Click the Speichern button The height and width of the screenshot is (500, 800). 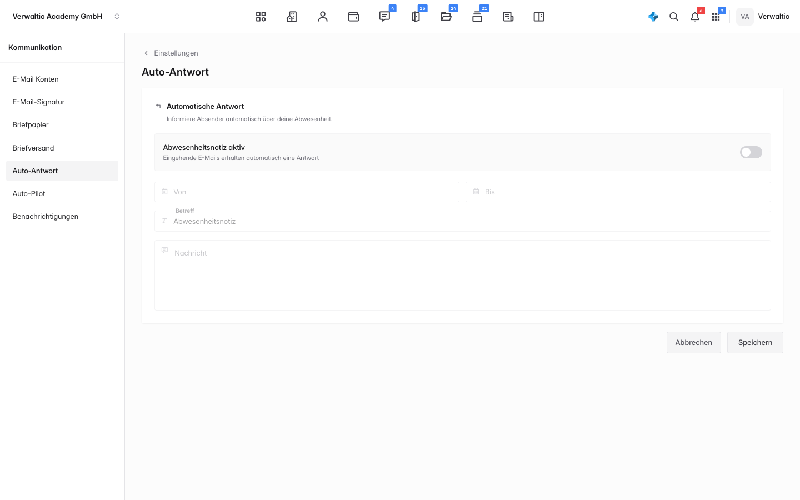pyautogui.click(x=755, y=342)
